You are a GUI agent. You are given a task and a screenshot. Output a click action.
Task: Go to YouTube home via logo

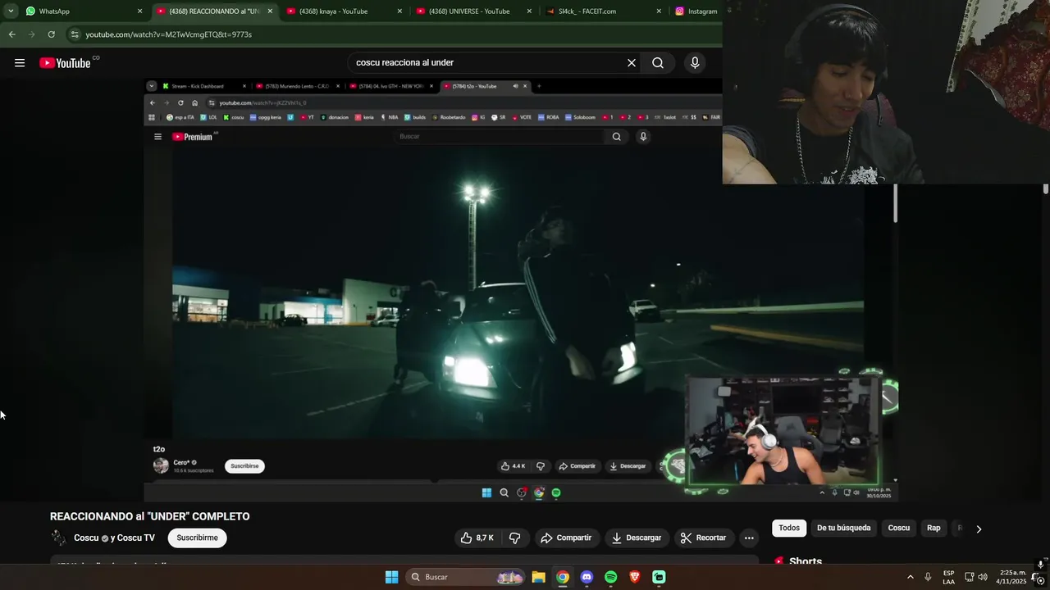click(x=66, y=63)
